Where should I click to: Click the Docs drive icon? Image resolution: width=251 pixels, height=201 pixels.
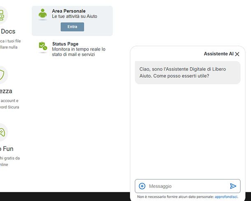[2, 15]
